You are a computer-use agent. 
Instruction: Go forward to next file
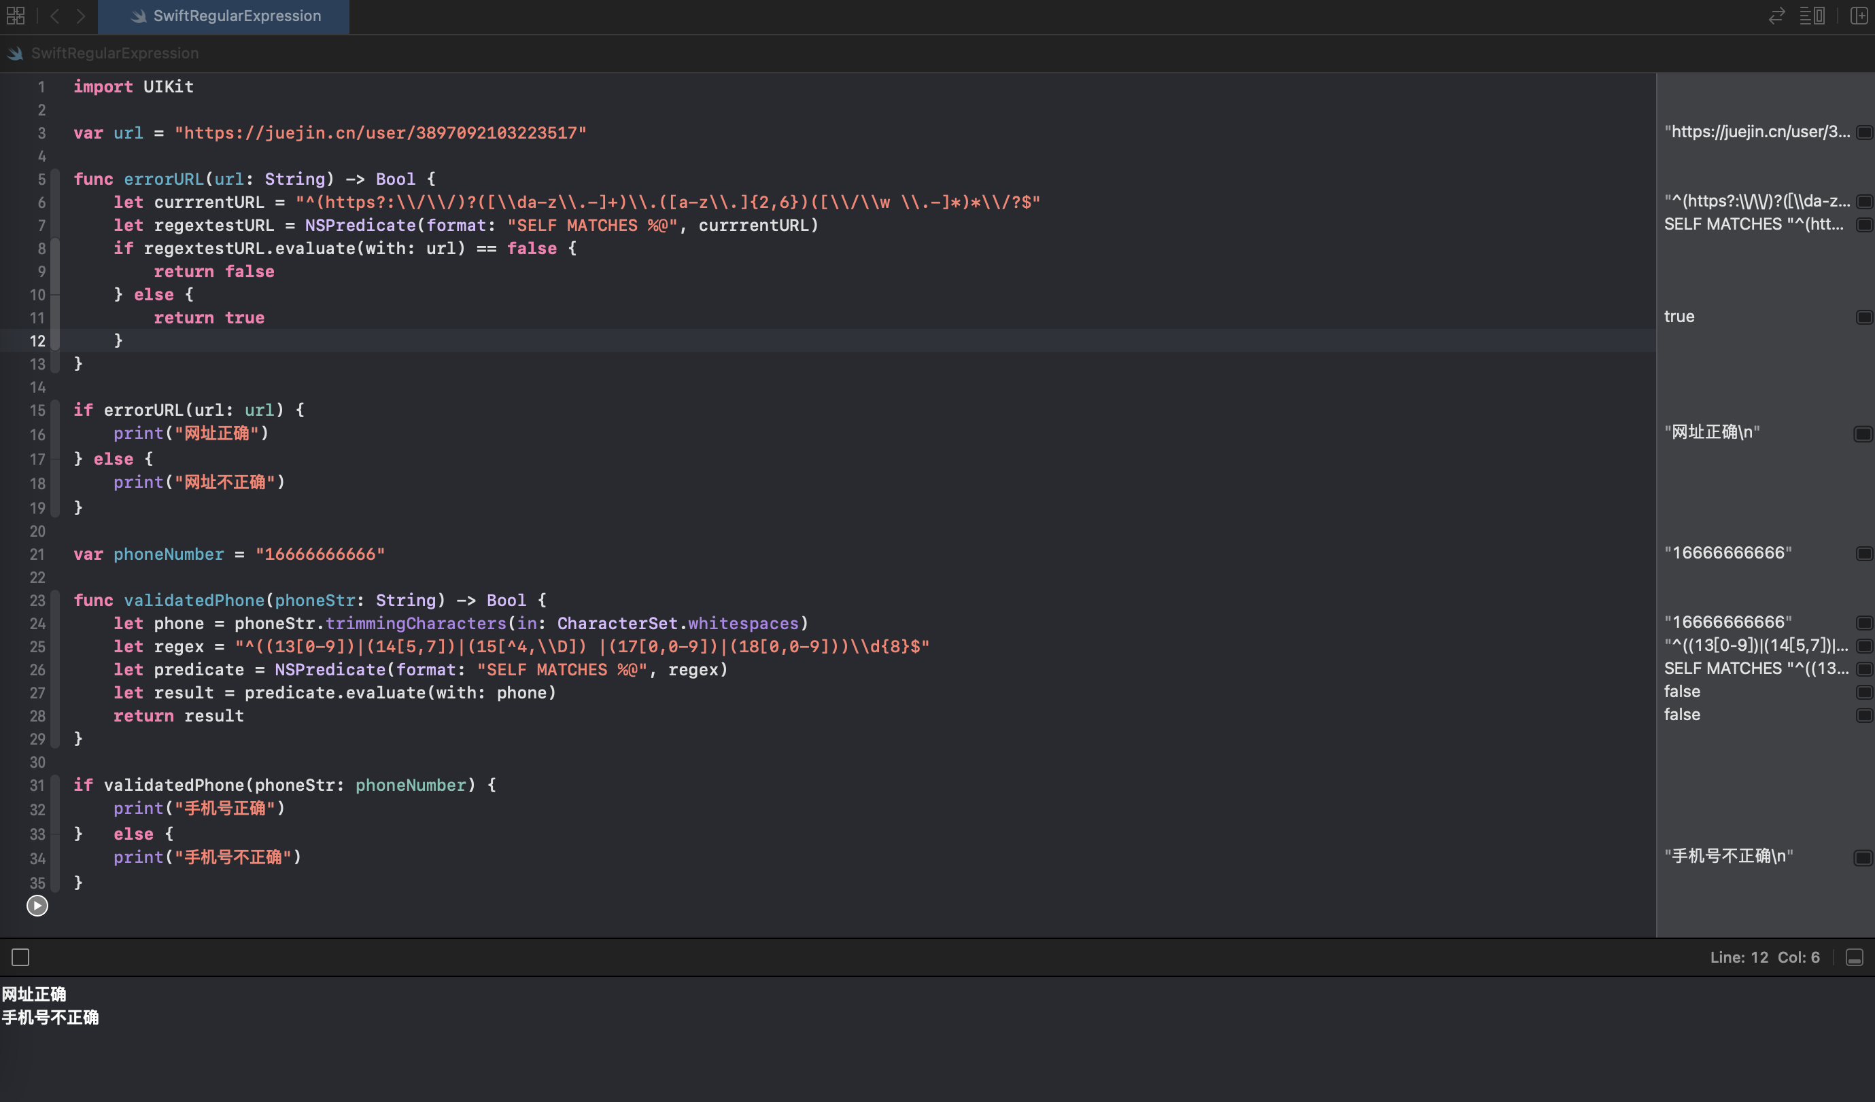click(80, 16)
